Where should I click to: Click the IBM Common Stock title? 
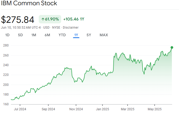tap(29, 3)
